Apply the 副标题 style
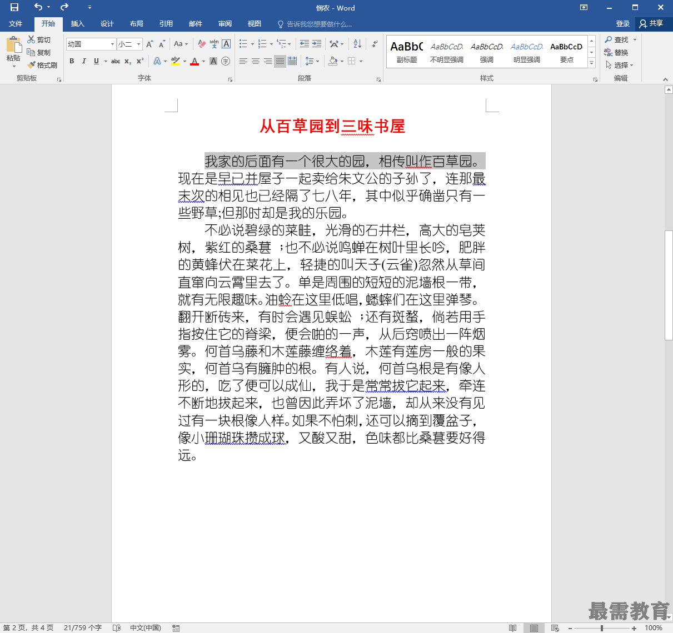 (x=407, y=52)
